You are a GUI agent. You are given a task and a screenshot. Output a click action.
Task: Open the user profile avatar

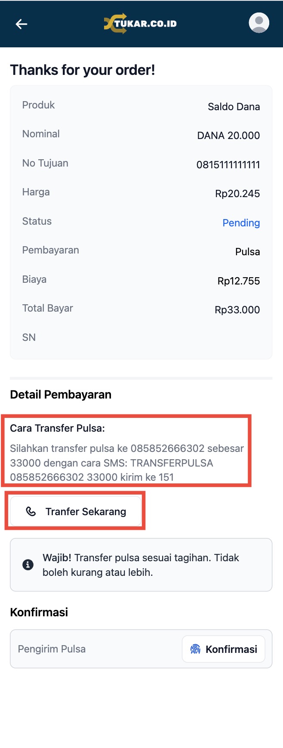(259, 23)
